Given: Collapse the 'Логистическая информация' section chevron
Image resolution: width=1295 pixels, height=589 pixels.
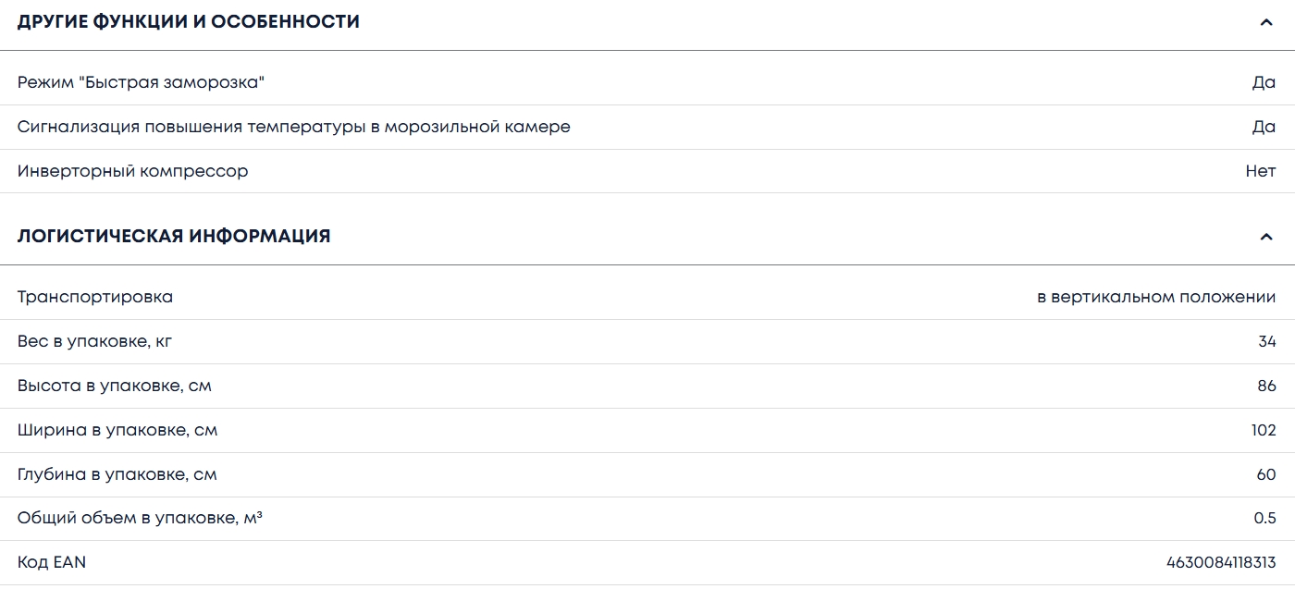Looking at the screenshot, I should (1266, 237).
